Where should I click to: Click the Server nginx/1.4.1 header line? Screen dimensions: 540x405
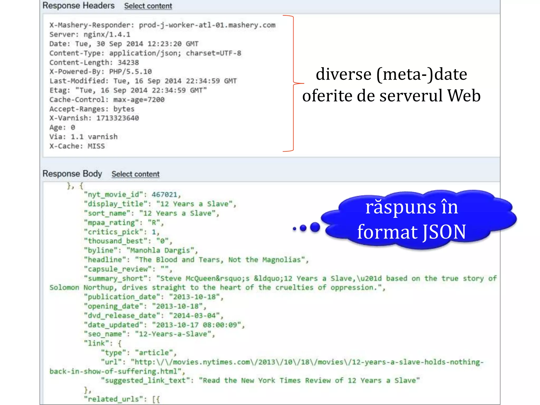click(90, 35)
